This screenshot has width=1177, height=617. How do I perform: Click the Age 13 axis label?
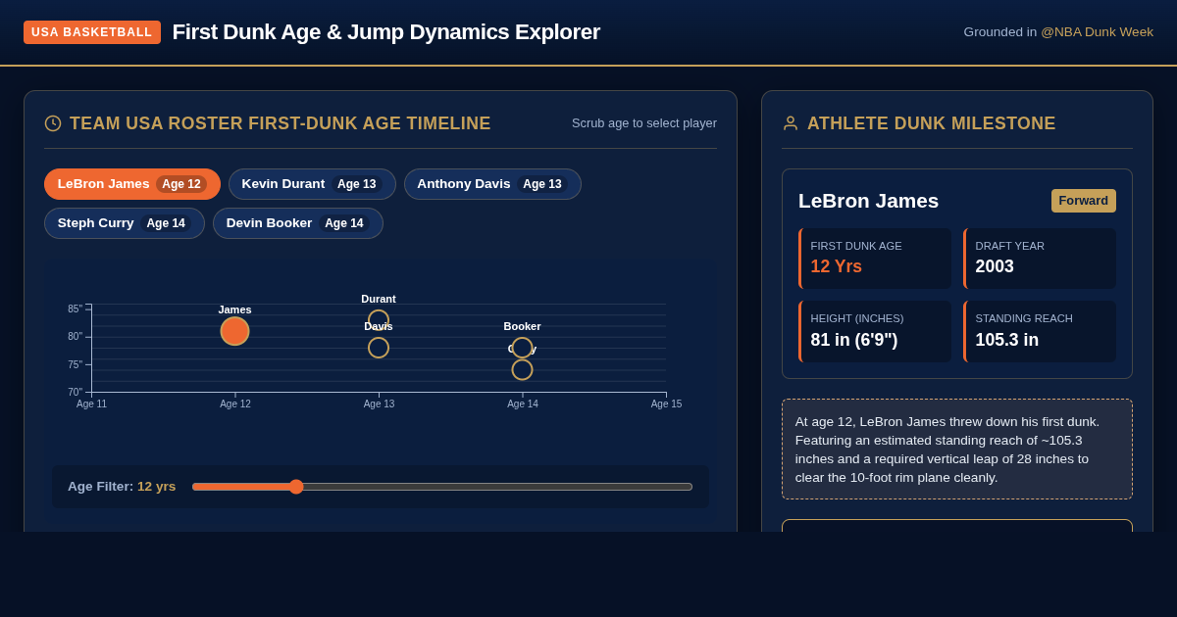coord(379,404)
